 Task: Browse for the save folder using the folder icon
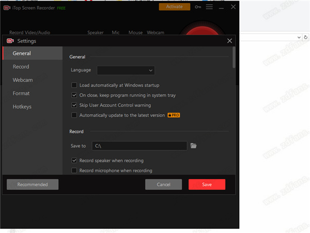(x=193, y=146)
